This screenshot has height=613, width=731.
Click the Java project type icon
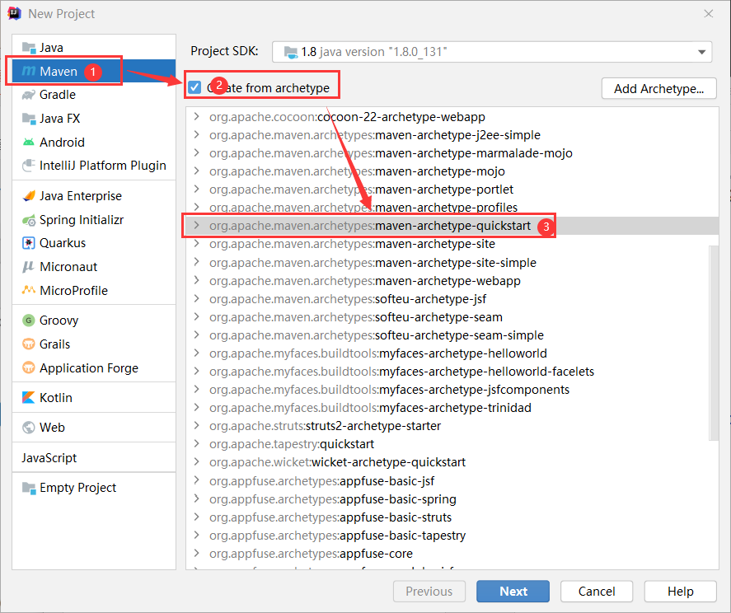click(x=29, y=48)
